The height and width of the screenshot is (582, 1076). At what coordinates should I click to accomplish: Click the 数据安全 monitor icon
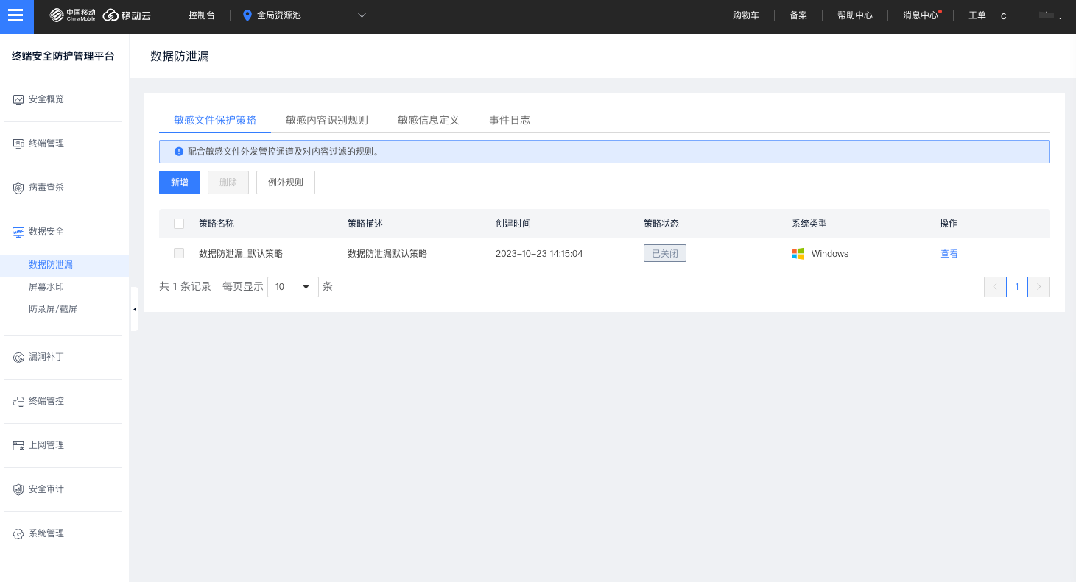[18, 232]
